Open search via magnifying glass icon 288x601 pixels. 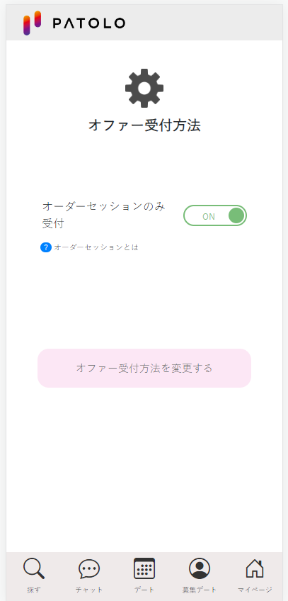point(34,568)
